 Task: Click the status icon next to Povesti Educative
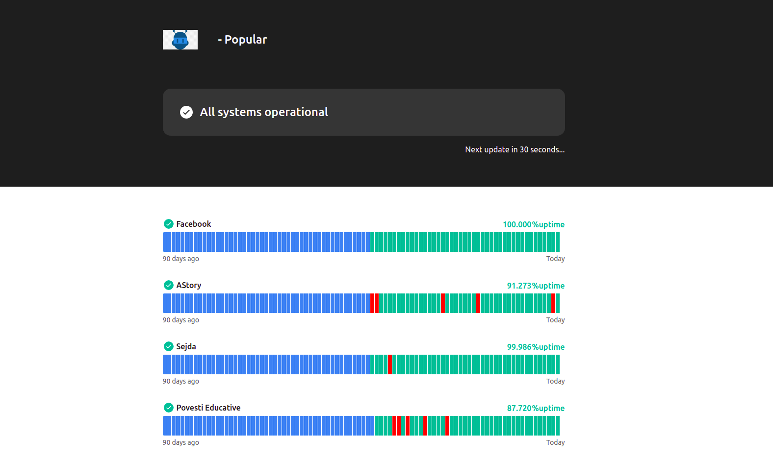pos(169,408)
